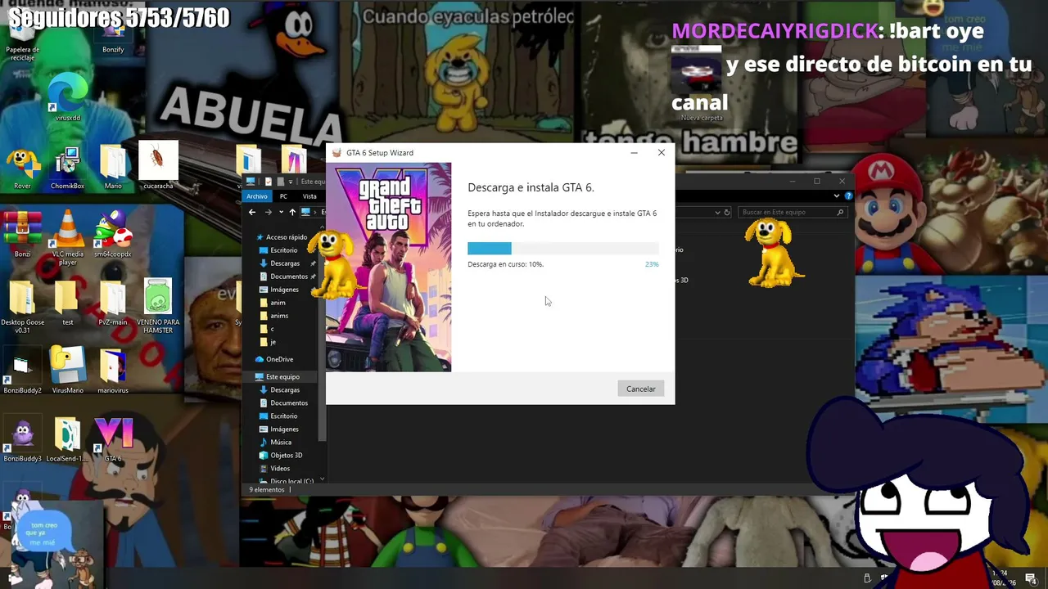Screen dimensions: 1048x589
Task: Switch to the Vista ribbon tab
Action: [309, 196]
